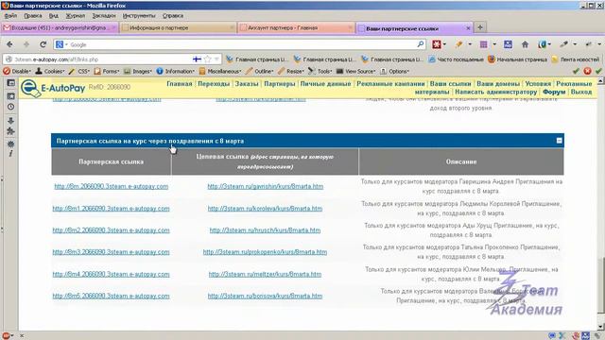Open the Закладки menu

[x=104, y=16]
